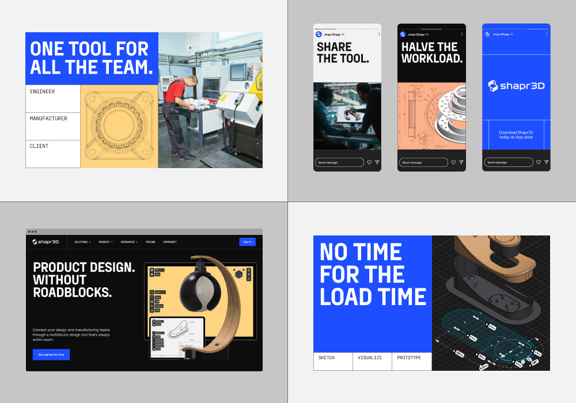The width and height of the screenshot is (576, 403).
Task: Select the Visualize cell under Load Time banner
Action: coord(372,361)
